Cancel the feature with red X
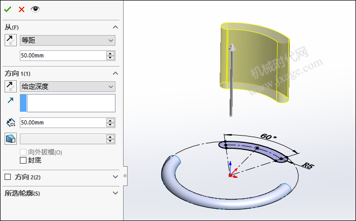Image resolution: width=356 pixels, height=221 pixels. 21,9
